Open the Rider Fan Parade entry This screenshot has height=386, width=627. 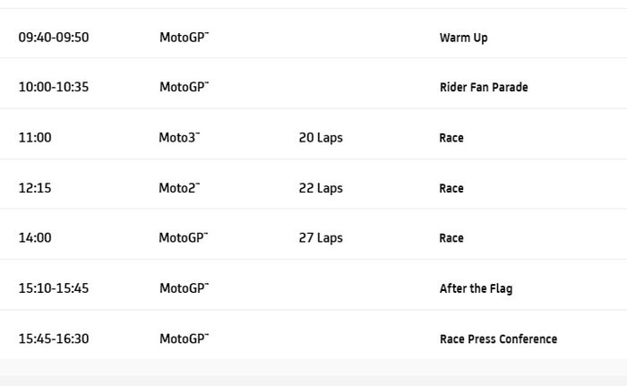point(484,88)
